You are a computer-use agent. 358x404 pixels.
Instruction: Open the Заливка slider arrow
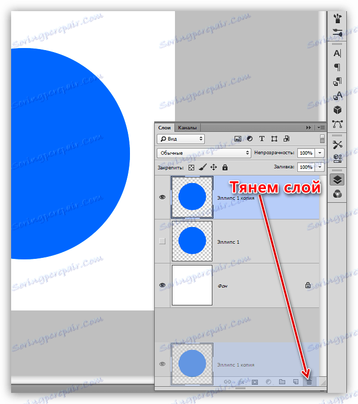320,167
